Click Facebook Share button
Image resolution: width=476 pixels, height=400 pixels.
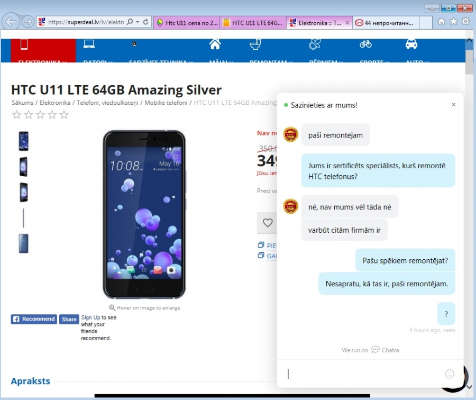click(x=69, y=319)
